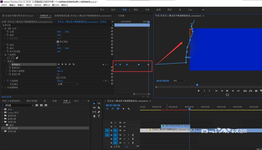Screen dimensions: 262x150
Task: Expand the Mask Feather property
Action: (7, 68)
